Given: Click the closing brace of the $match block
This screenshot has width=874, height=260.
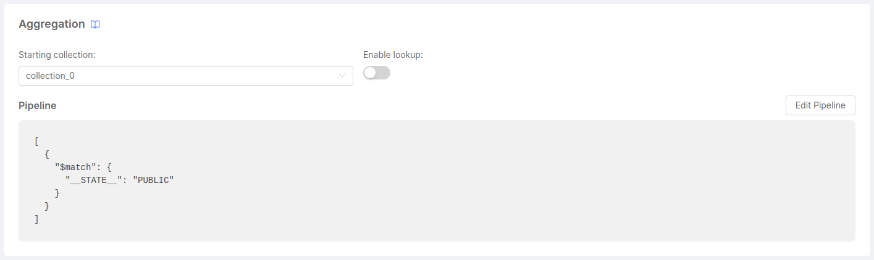Looking at the screenshot, I should click(57, 193).
